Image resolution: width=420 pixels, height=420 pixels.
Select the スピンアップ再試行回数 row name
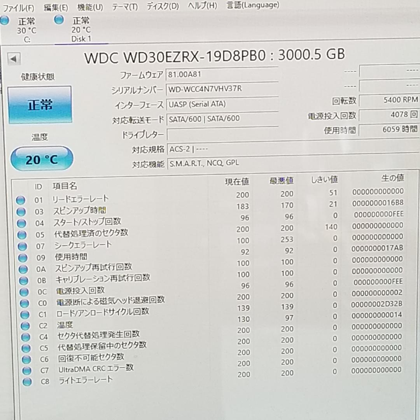point(93,267)
